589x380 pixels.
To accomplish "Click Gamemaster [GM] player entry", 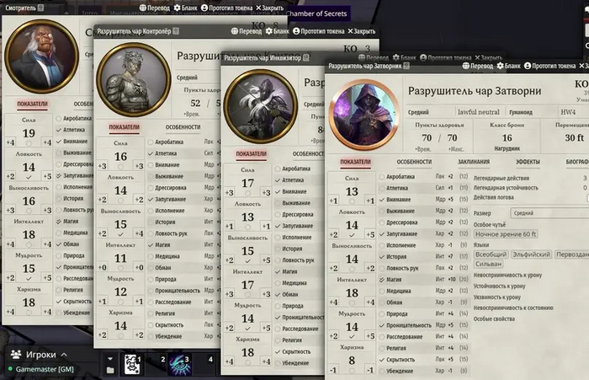I will (x=45, y=369).
